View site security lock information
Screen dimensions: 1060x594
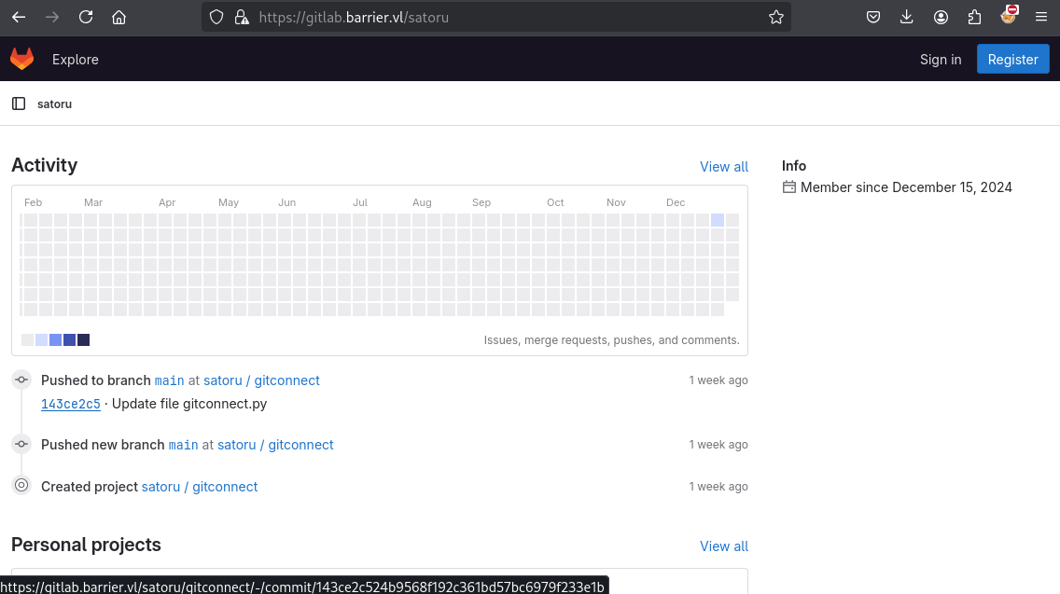click(x=242, y=17)
